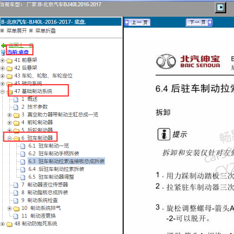
Task: Go to previous page with 上一页 button
Action: pyautogui.click(x=137, y=22)
